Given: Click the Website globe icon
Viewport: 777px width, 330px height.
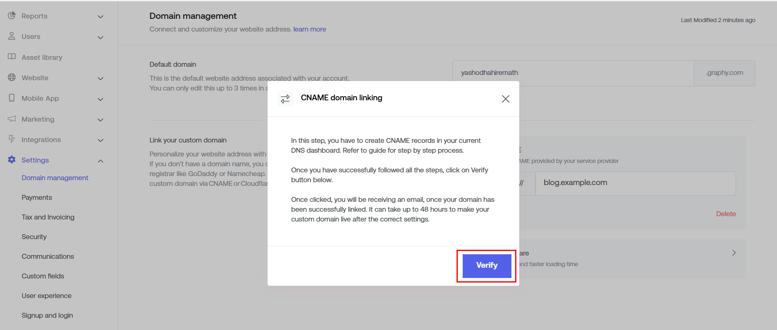Looking at the screenshot, I should coord(11,77).
